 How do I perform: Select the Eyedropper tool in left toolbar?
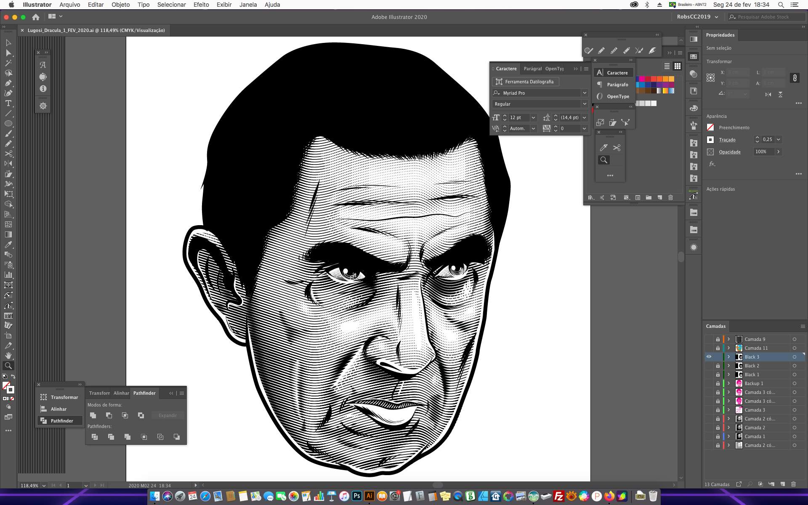coord(8,245)
